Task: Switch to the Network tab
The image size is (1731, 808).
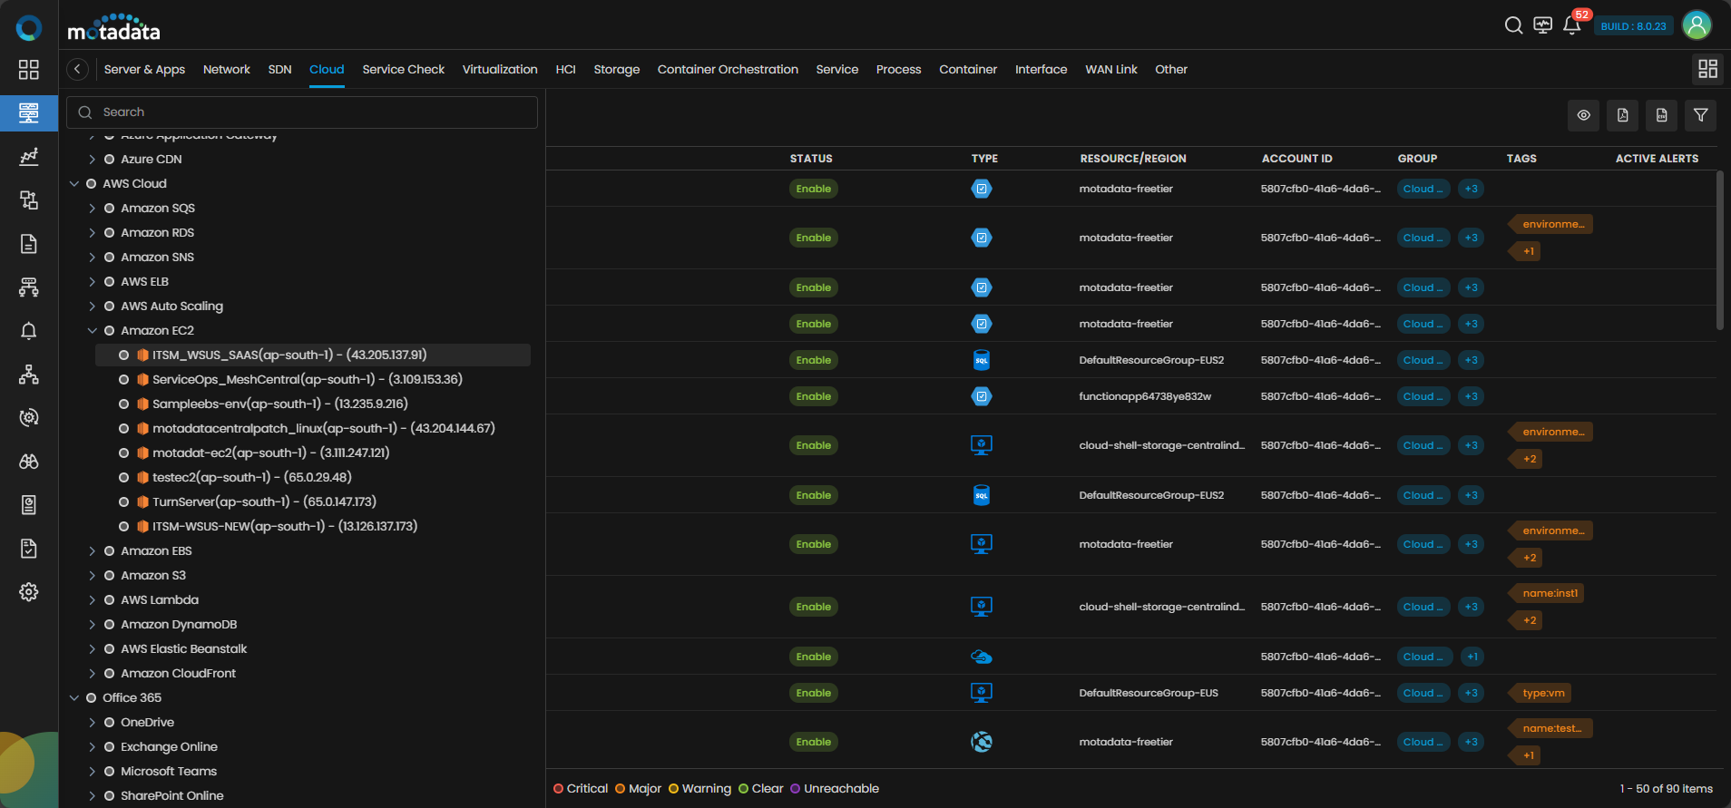Action: click(x=226, y=69)
